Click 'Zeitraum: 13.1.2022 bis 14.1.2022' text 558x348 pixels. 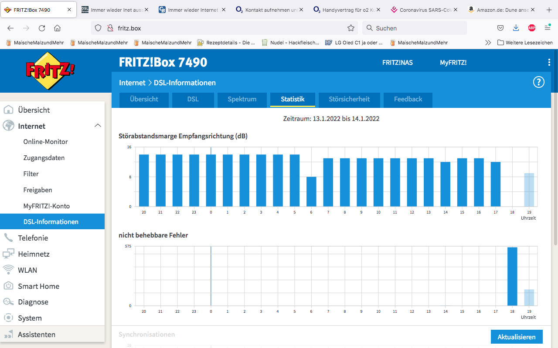331,119
